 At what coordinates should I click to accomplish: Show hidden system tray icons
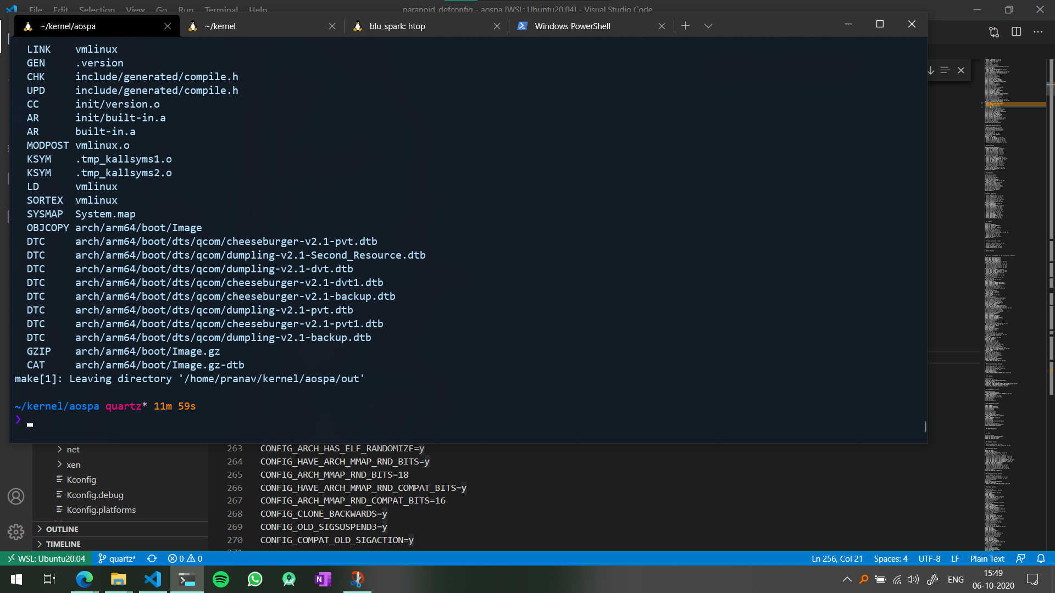(x=847, y=579)
